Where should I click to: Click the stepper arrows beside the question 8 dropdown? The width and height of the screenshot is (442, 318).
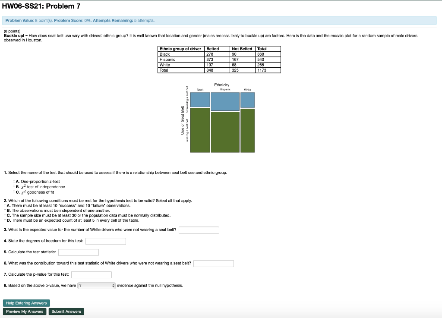tap(112, 285)
